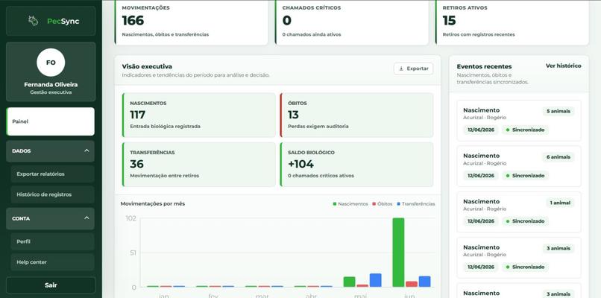This screenshot has width=601, height=298.
Task: Click the red June Óbitos bar
Action: coord(412,284)
